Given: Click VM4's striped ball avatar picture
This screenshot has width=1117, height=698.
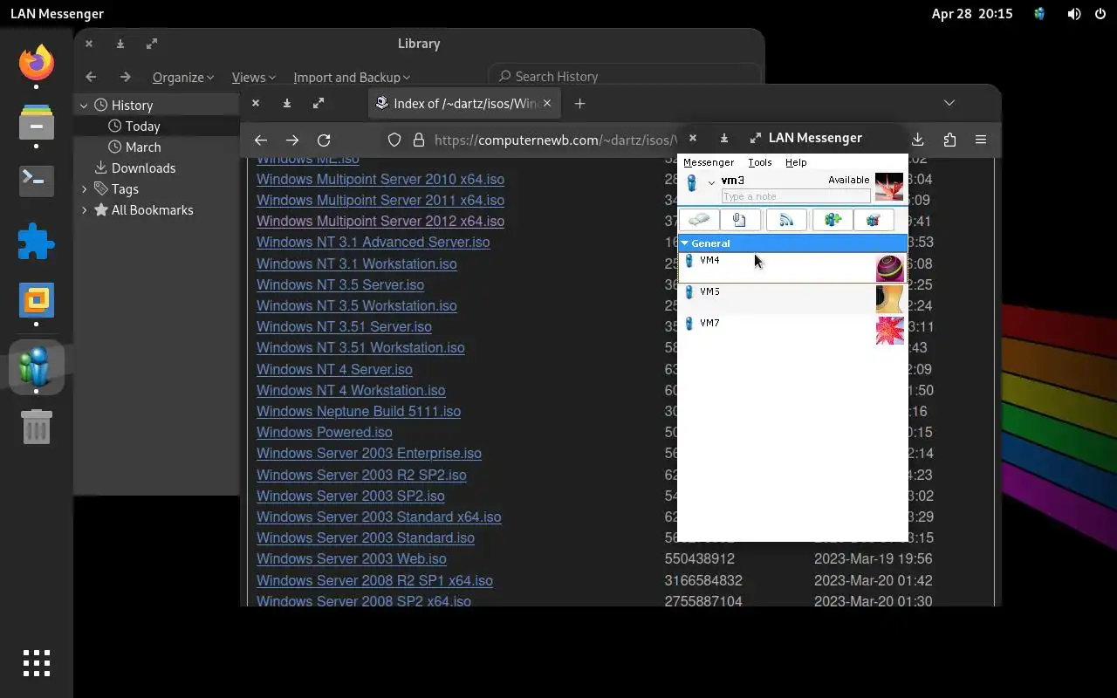Looking at the screenshot, I should coord(890,268).
